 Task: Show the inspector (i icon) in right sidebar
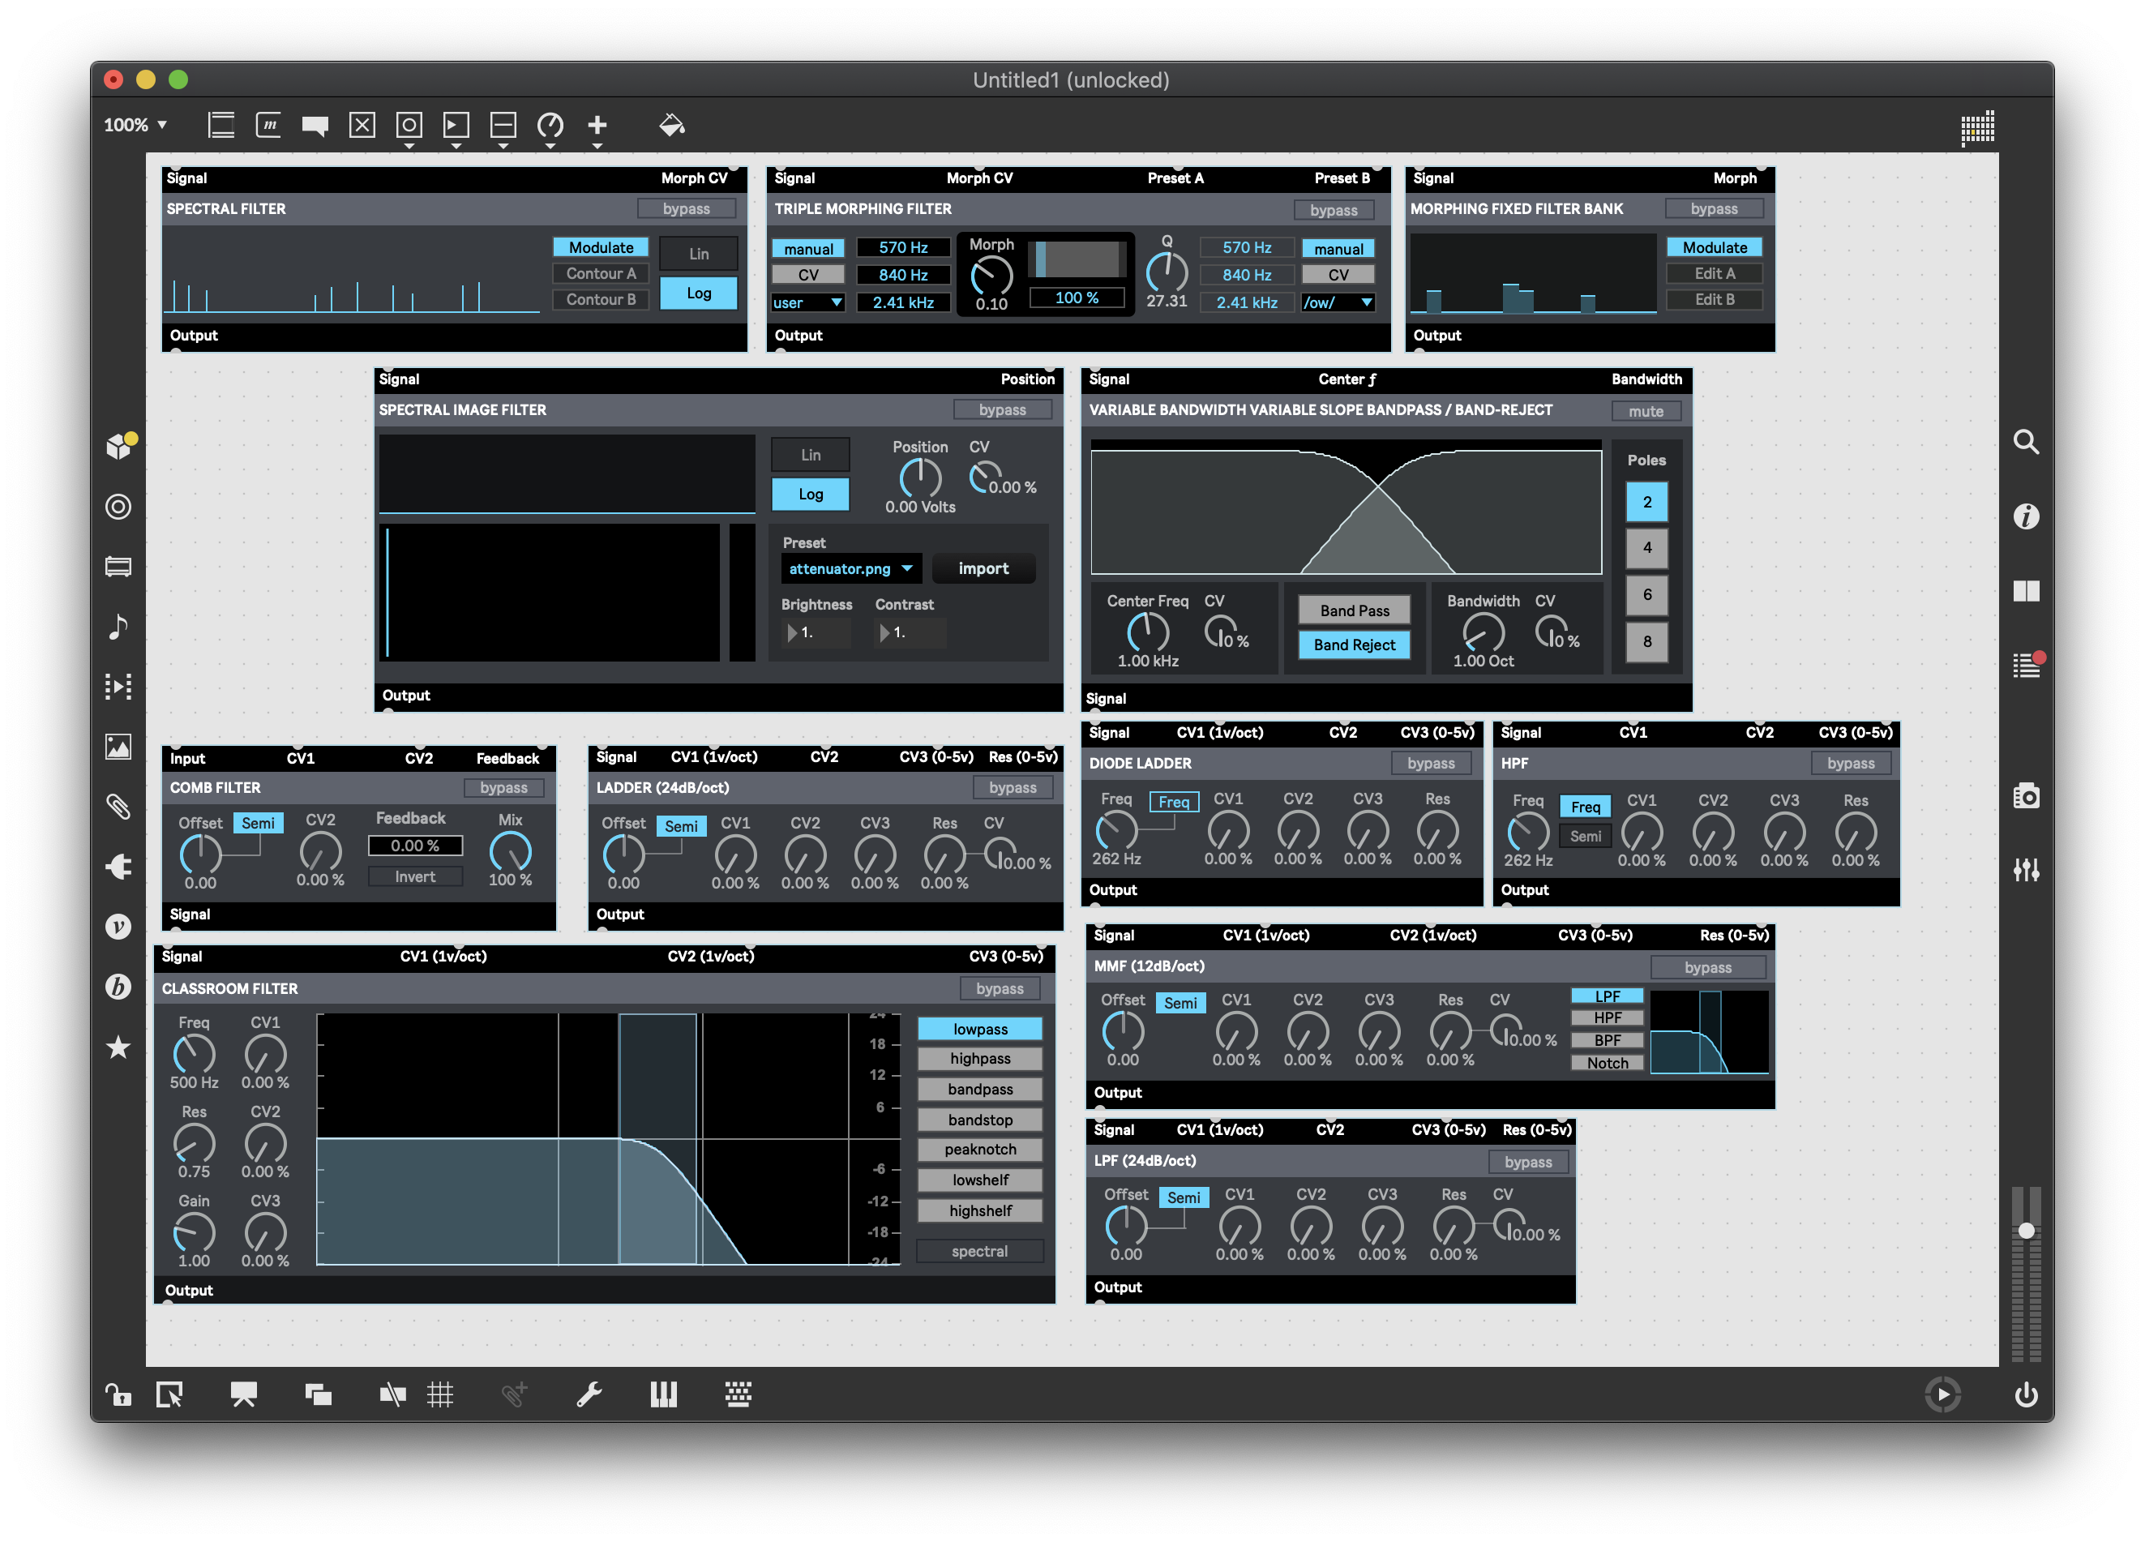pos(2026,516)
